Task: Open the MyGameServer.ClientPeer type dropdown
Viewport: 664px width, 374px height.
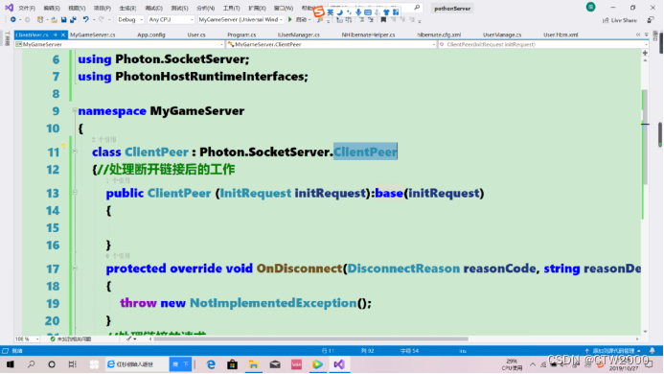Action: click(x=332, y=44)
